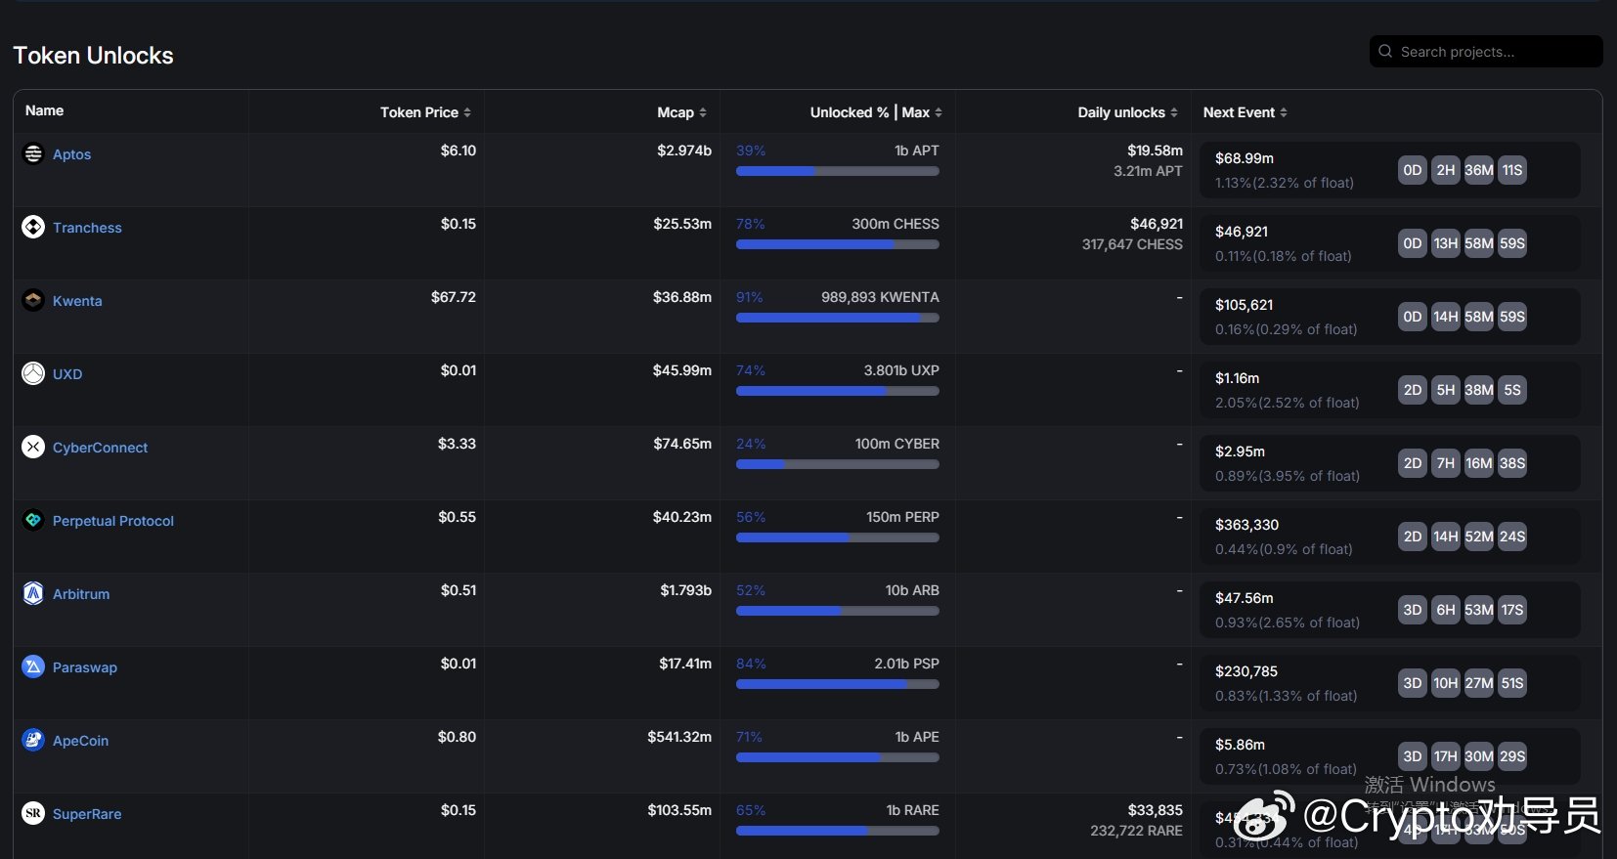Click the Kwenta $105,621 event value
1617x859 pixels.
pos(1244,305)
